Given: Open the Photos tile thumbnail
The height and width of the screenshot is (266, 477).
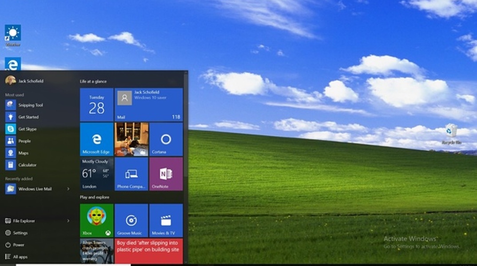Looking at the screenshot, I should [131, 139].
